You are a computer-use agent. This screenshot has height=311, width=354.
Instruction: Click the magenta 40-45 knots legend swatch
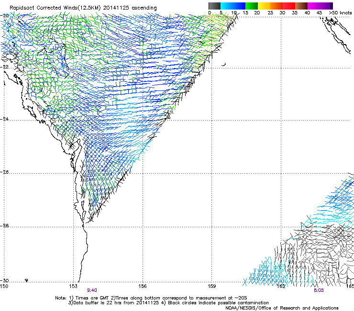click(x=314, y=6)
